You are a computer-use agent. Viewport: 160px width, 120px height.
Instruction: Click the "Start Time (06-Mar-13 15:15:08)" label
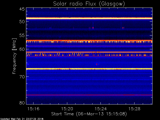pos(89,114)
